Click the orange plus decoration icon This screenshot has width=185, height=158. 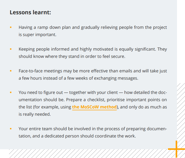click(x=176, y=149)
